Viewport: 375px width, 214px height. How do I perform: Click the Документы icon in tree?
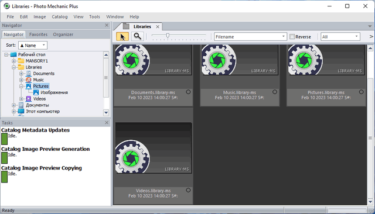coord(21,105)
